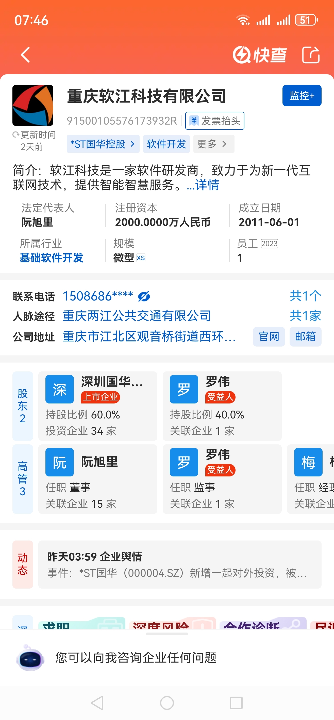Open 重庆两江公共交通有限公司 link

pyautogui.click(x=137, y=316)
